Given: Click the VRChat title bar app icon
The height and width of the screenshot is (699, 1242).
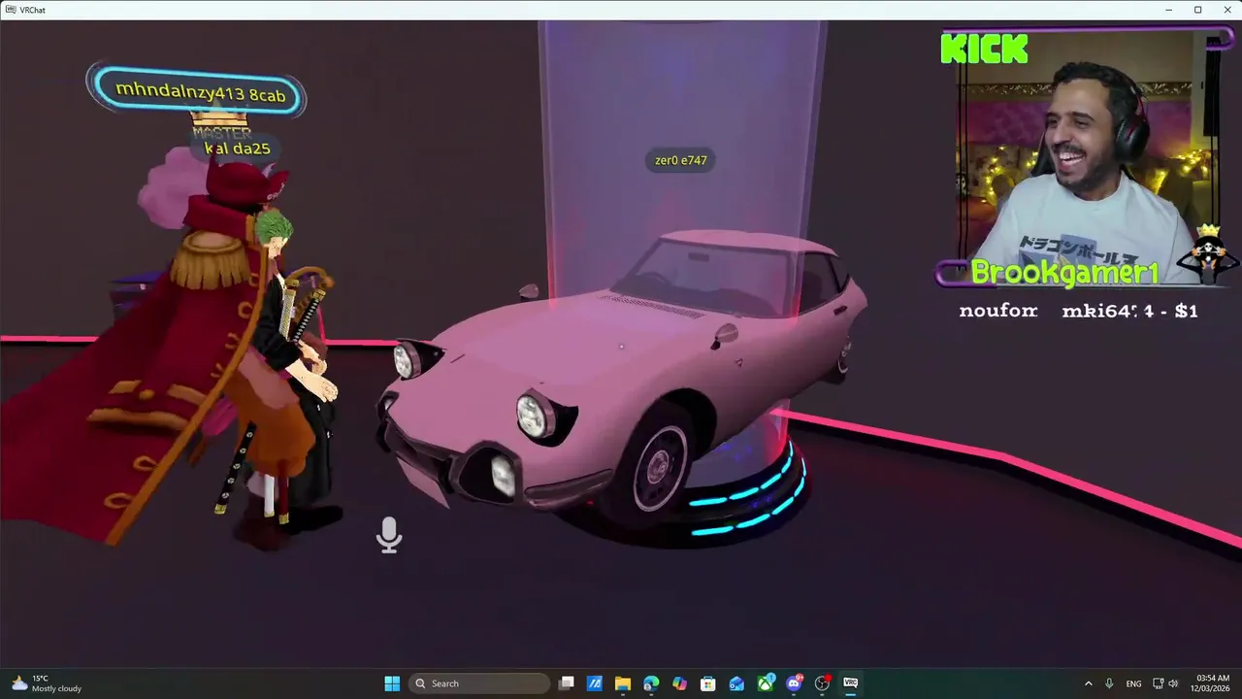Looking at the screenshot, I should tap(10, 10).
